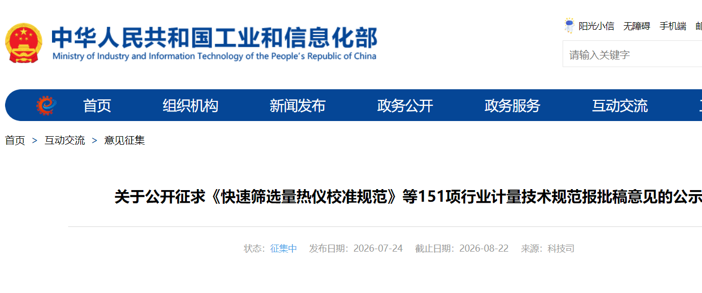Open the 政务公开 menu
Image resolution: width=702 pixels, height=293 pixels.
[x=405, y=105]
